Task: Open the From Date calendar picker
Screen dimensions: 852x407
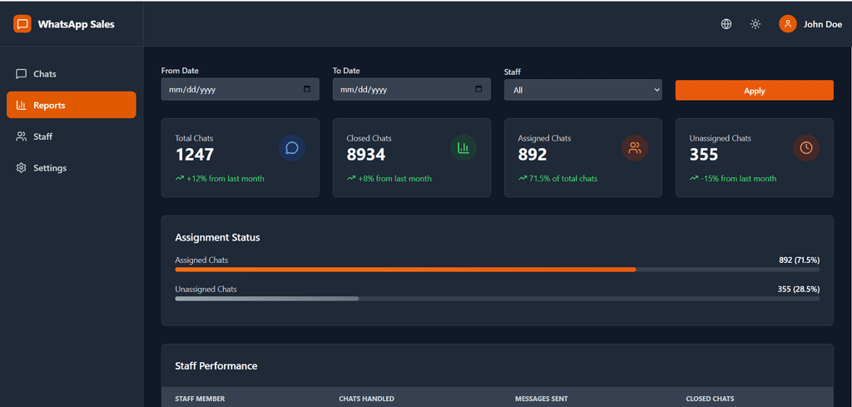Action: point(307,89)
